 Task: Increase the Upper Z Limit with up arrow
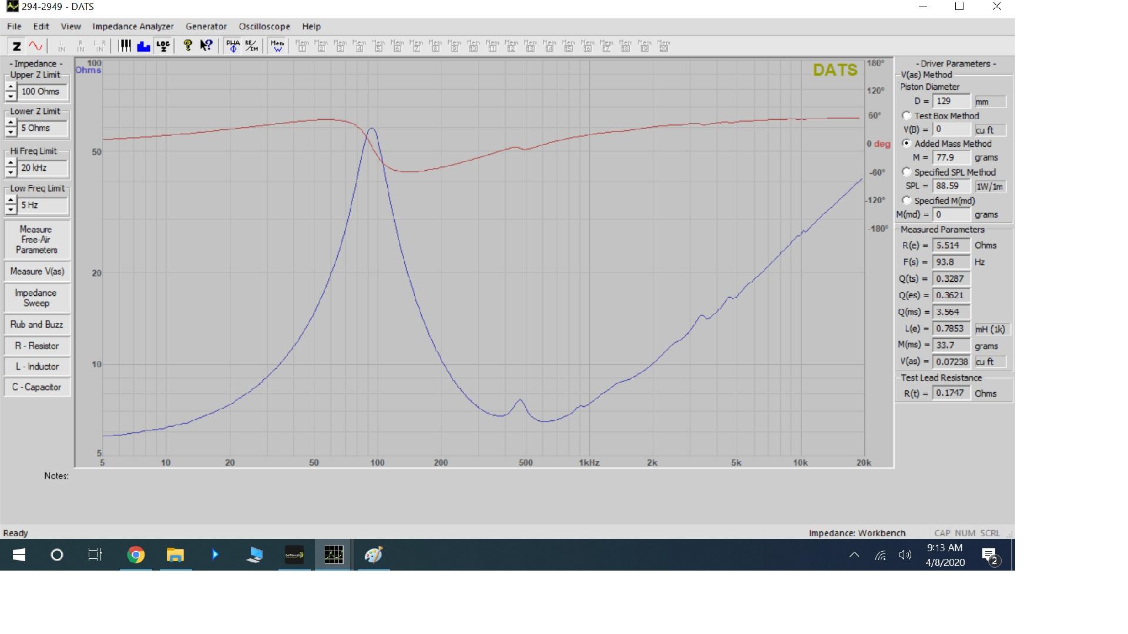11,87
